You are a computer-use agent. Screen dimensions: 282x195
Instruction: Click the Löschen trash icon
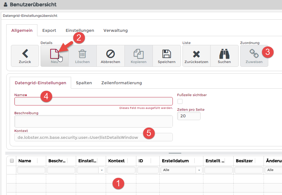(82, 54)
